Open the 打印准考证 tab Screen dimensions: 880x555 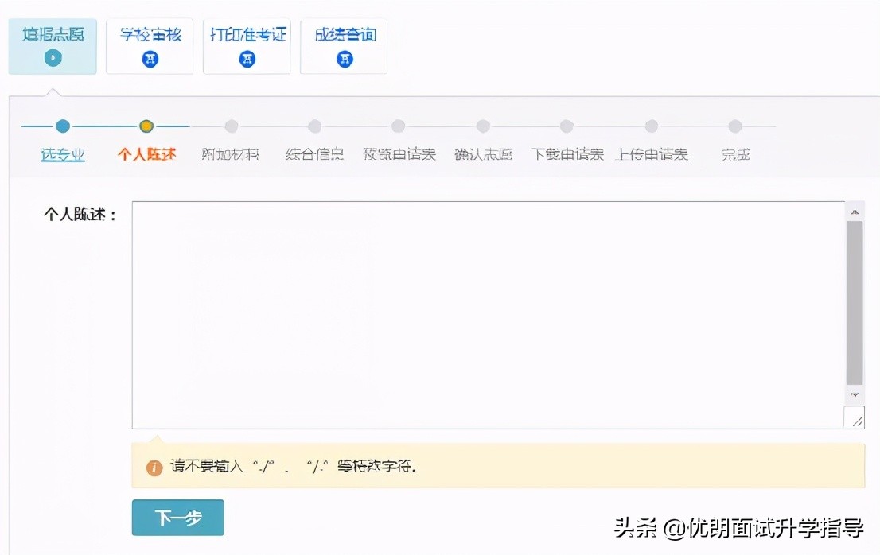[x=247, y=46]
